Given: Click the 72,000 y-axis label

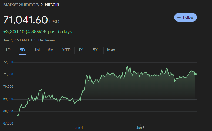Looking at the screenshot, I should click(8, 62).
